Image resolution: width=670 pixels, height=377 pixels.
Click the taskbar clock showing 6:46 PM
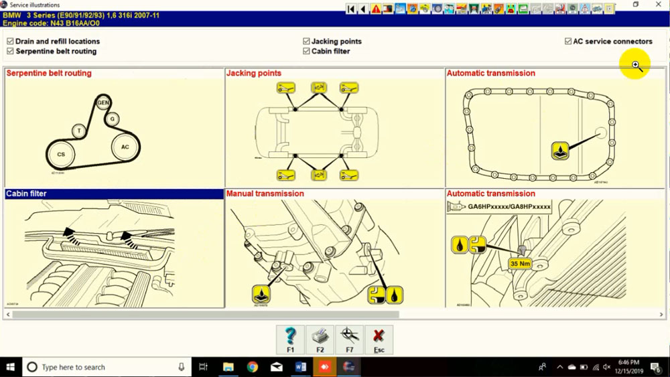(629, 367)
